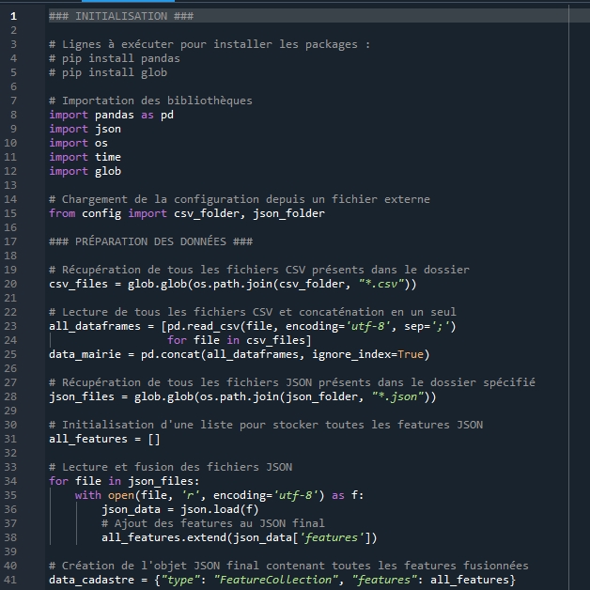
Task: Click 'all_features = []' on line 31
Action: coord(104,439)
